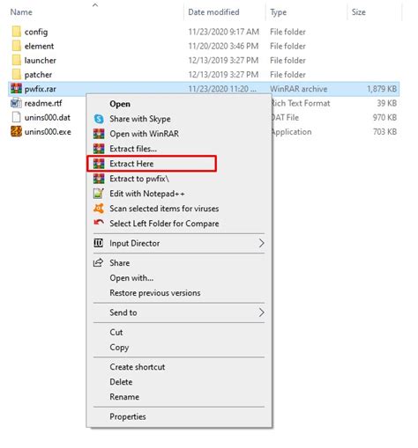This screenshot has width=418, height=448.
Task: Click the WinRAR archive type cell
Action: [x=299, y=89]
